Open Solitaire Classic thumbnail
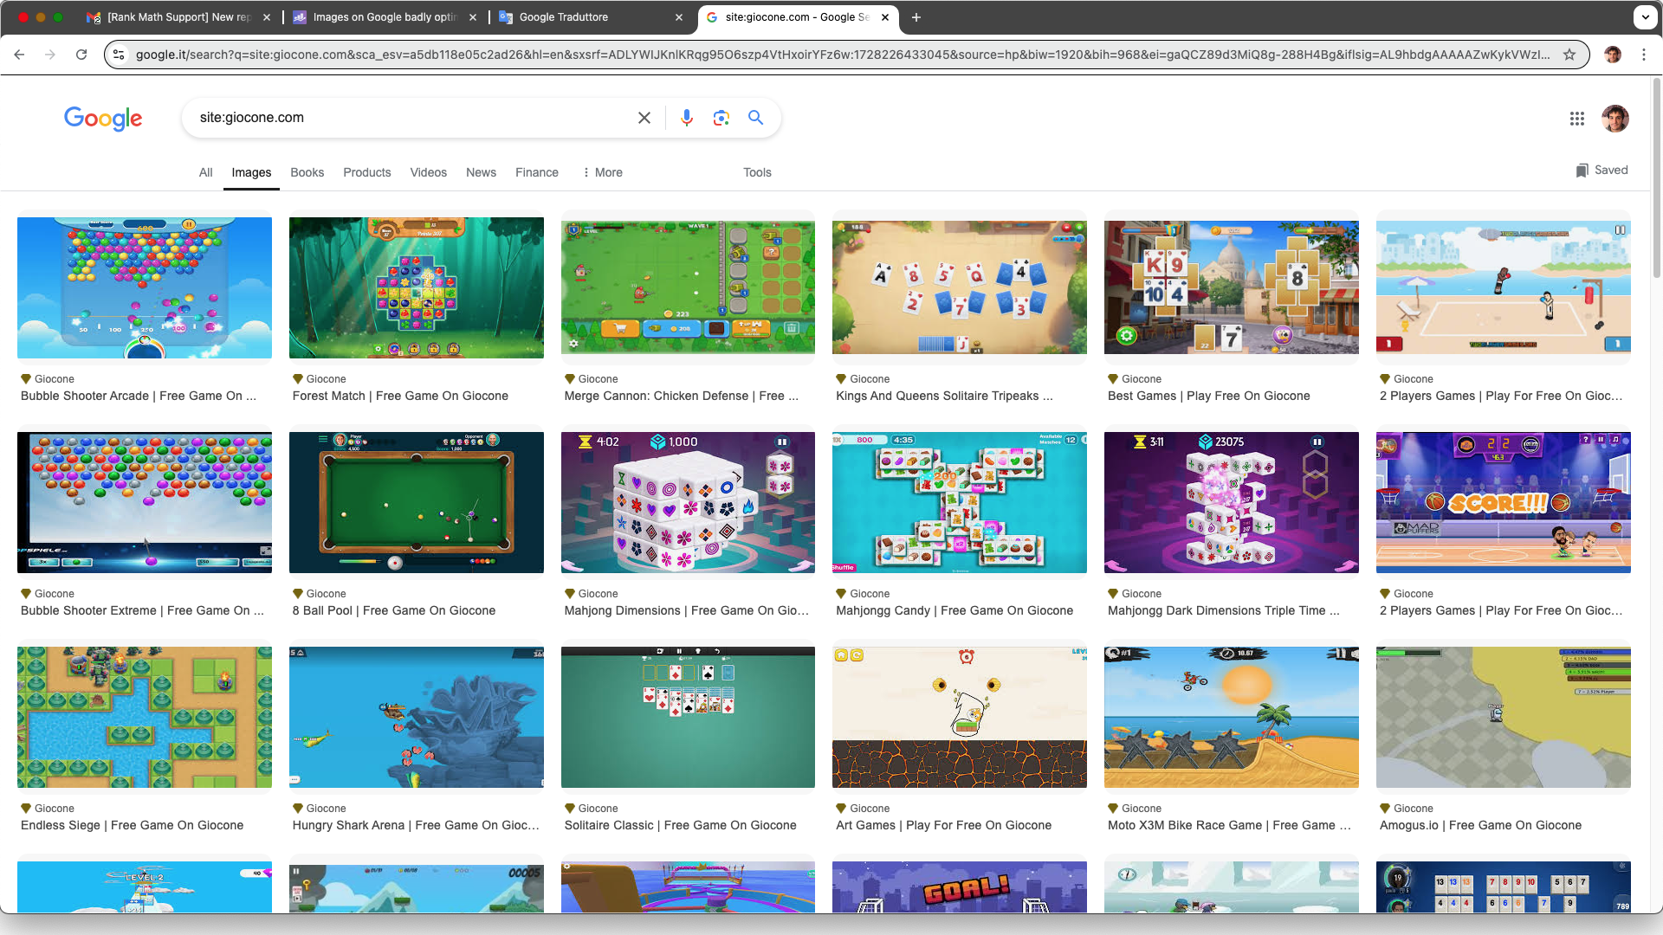1663x935 pixels. pos(688,717)
